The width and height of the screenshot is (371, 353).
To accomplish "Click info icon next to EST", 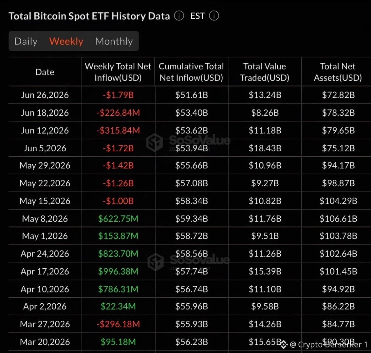I will point(214,16).
